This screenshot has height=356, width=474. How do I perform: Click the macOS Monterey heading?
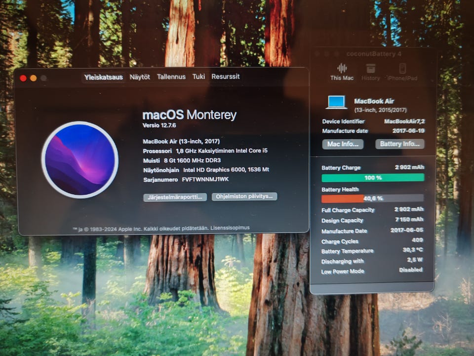pos(189,115)
